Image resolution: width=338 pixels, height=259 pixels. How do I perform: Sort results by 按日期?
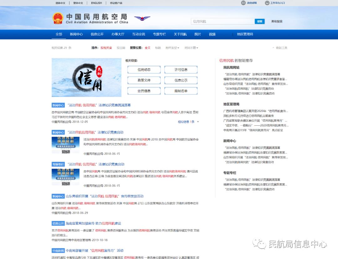tap(121, 48)
